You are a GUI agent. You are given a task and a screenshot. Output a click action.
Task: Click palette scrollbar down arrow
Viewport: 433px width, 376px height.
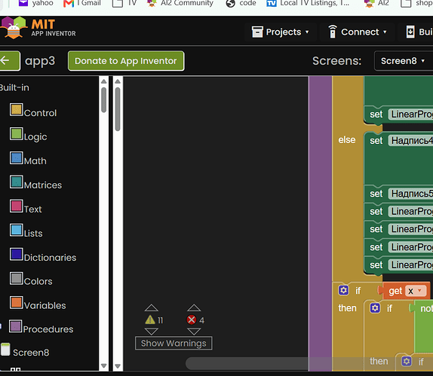pos(104,365)
